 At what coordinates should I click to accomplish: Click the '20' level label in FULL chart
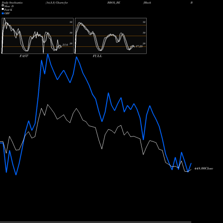pyautogui.click(x=144, y=43)
